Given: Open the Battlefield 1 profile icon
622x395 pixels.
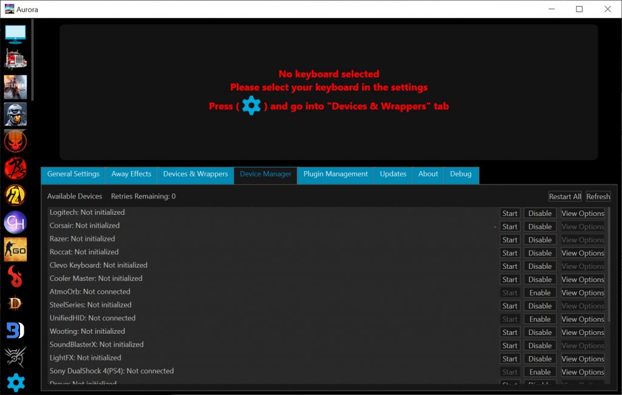Looking at the screenshot, I should 15,87.
